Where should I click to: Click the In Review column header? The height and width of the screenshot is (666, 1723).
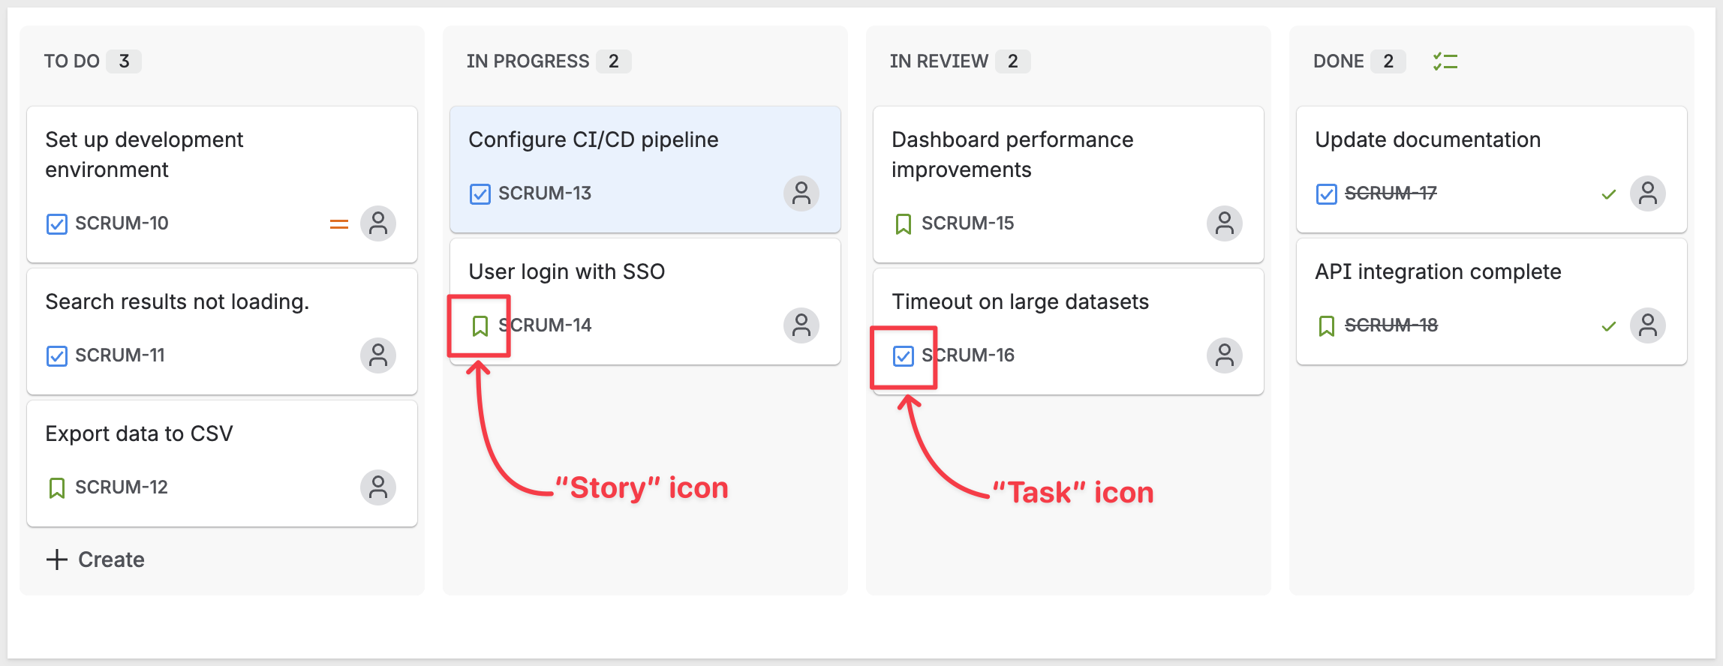coord(939,61)
